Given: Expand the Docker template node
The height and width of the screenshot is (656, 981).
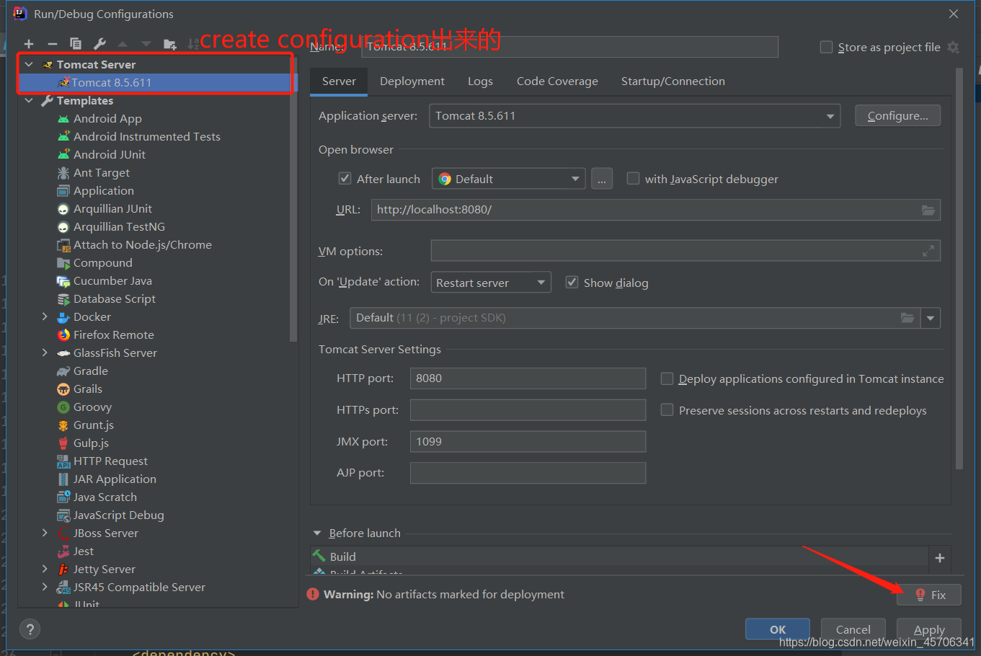Looking at the screenshot, I should (45, 316).
